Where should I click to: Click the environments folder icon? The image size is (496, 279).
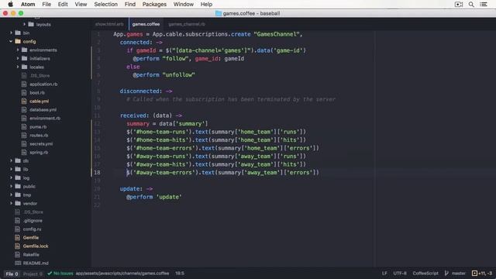tap(24, 50)
